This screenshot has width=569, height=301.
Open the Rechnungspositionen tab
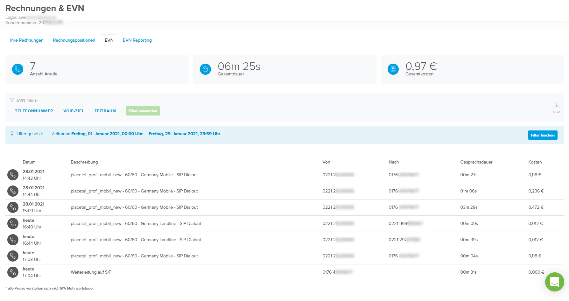pyautogui.click(x=74, y=40)
